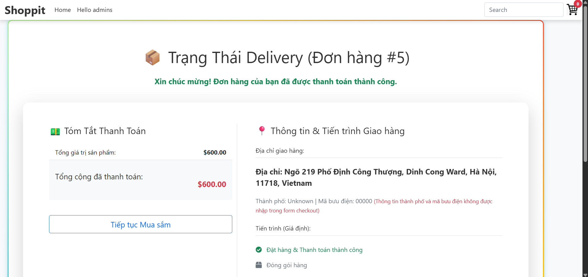Click the Đóng gói hàng step text
588x277 pixels.
click(286, 265)
